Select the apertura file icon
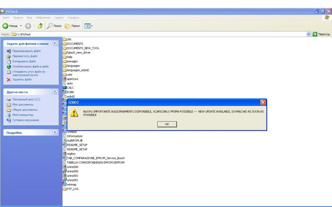 click(65, 79)
